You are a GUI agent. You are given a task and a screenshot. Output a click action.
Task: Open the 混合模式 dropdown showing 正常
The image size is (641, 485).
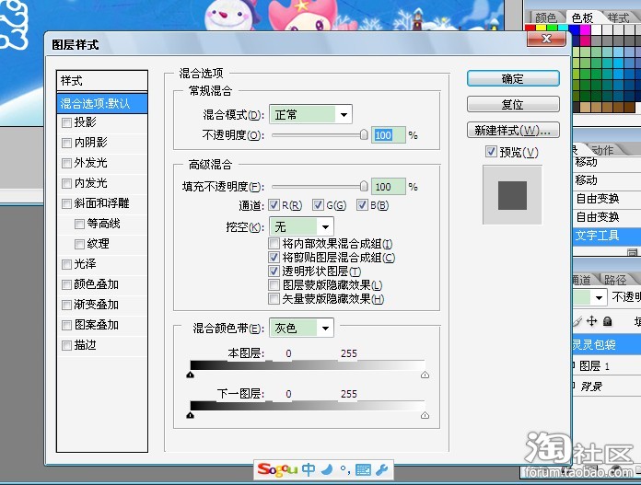pyautogui.click(x=310, y=115)
